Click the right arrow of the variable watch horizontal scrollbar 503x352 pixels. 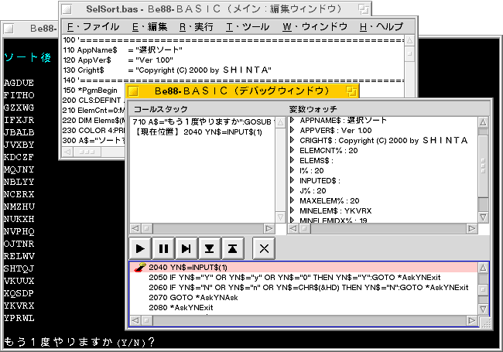point(471,228)
